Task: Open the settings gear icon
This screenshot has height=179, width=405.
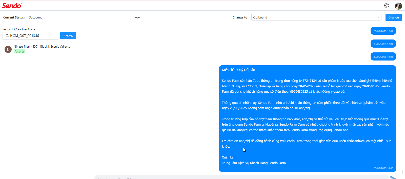Action: click(386, 6)
